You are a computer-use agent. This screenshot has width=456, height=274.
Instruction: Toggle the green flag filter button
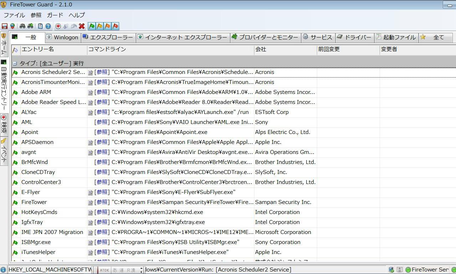pos(92,26)
